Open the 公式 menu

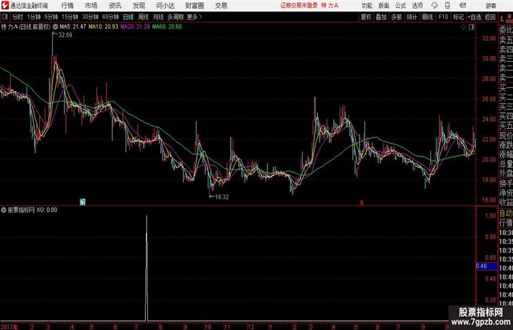(x=400, y=6)
